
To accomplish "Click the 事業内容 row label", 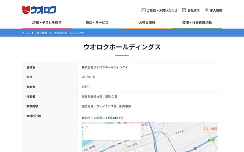I will pos(32,106).
